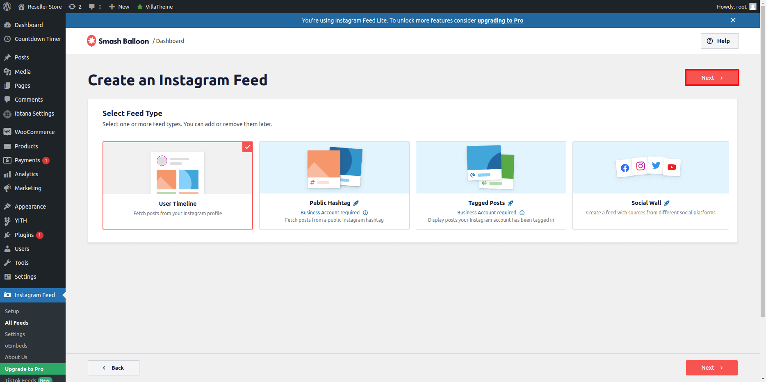Click the rocket icon next to Social Wall
The width and height of the screenshot is (766, 382).
coord(667,203)
